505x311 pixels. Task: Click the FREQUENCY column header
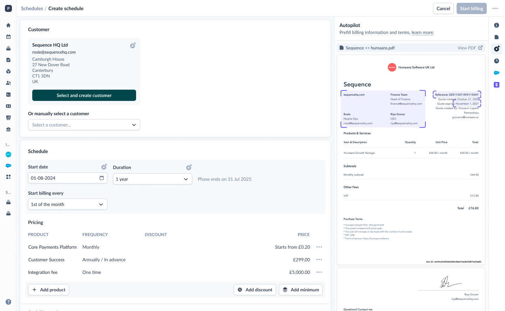95,235
